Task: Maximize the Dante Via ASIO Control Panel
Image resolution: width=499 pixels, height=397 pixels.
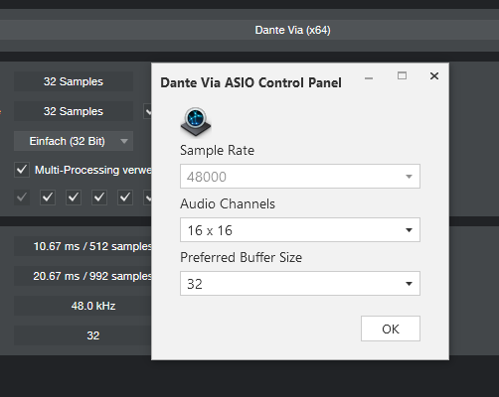Action: pos(402,75)
